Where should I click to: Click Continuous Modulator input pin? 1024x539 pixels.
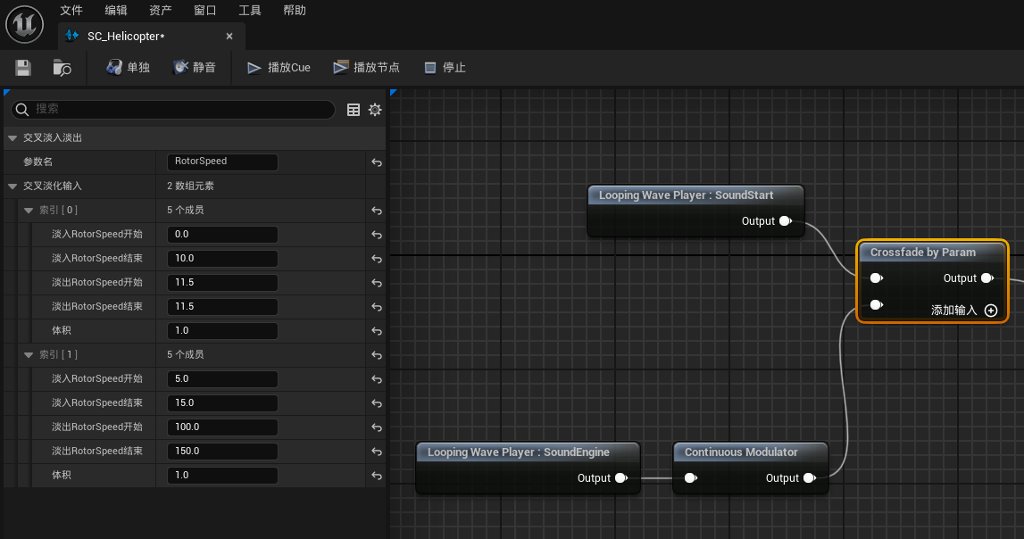pyautogui.click(x=691, y=478)
